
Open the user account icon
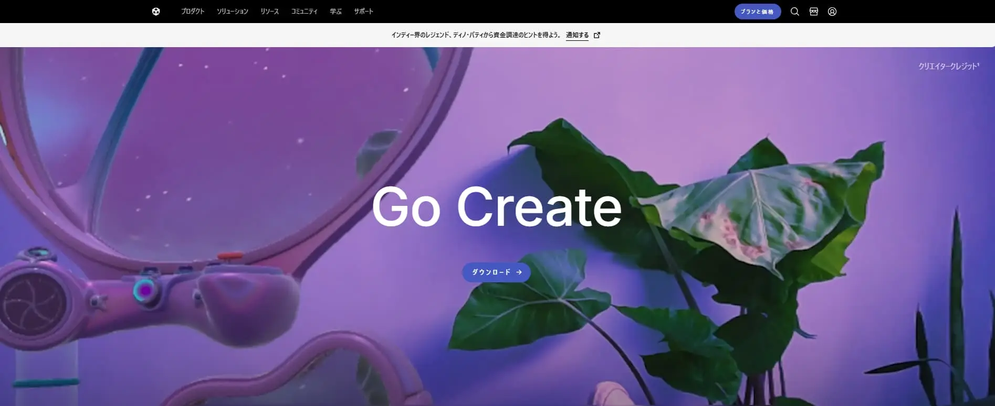click(832, 12)
